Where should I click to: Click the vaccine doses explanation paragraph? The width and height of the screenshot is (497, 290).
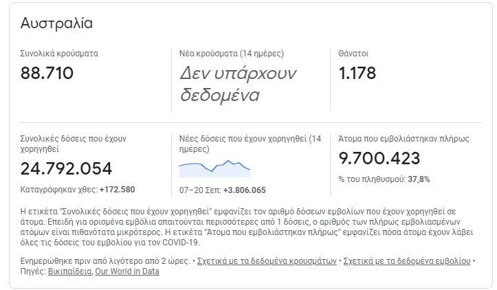point(247,227)
